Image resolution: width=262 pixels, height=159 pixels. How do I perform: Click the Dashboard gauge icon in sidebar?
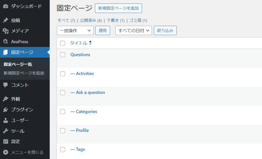(x=5, y=6)
